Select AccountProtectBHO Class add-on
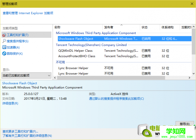The width and height of the screenshot is (196, 140). point(77,56)
